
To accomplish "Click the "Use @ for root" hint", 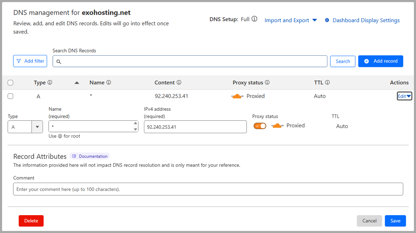I will point(64,136).
